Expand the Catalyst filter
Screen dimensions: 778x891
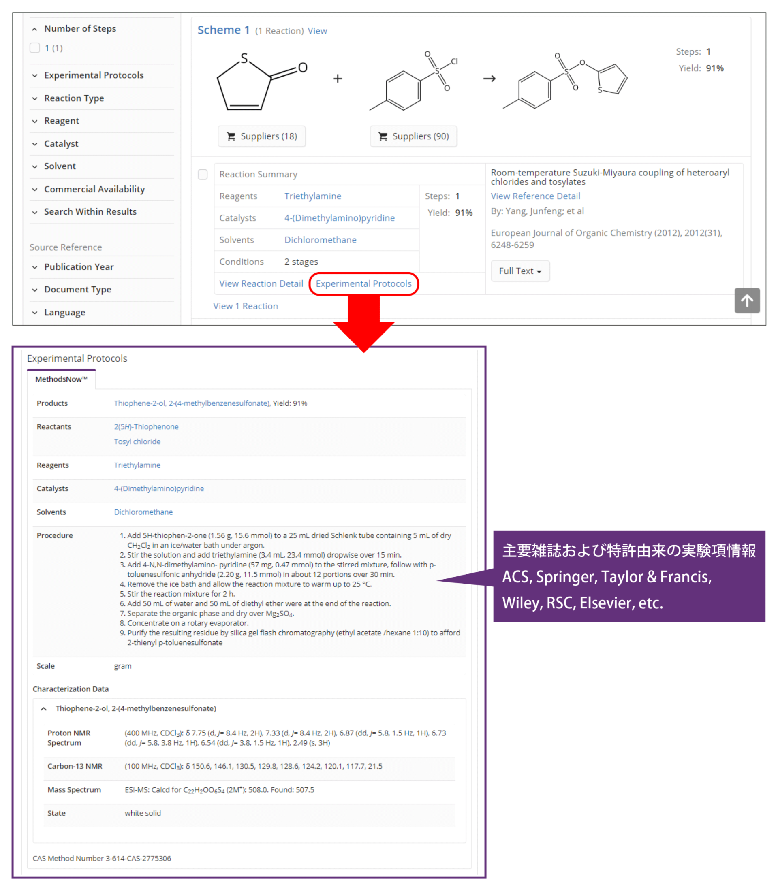click(x=35, y=144)
